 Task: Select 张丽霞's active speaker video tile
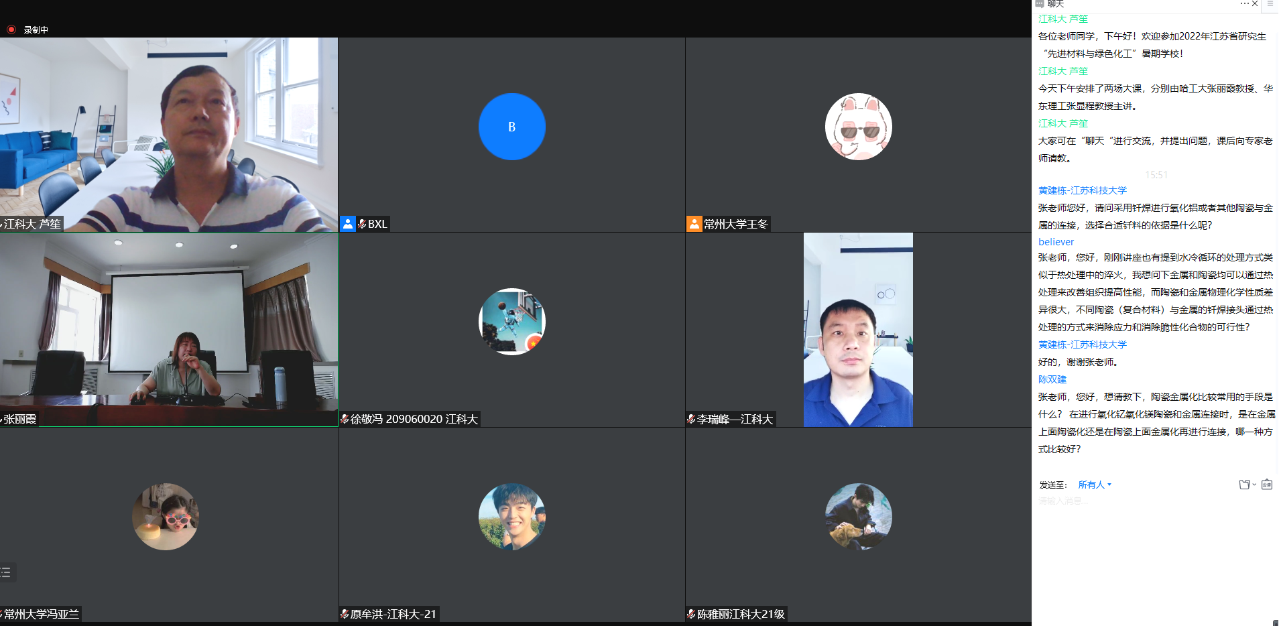tap(169, 329)
